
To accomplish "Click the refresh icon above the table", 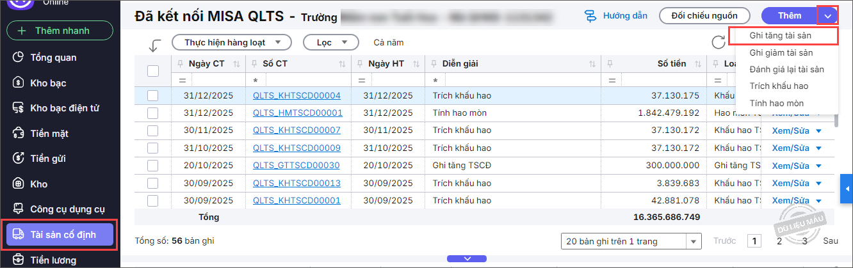I will (719, 43).
